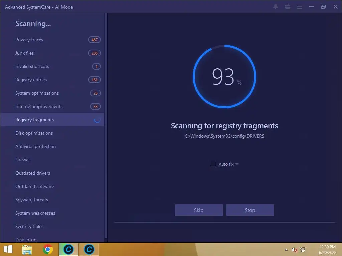Screen dimensions: 342x256
Task: Select Antivirus protection in scan list
Action: [x=52, y=146]
